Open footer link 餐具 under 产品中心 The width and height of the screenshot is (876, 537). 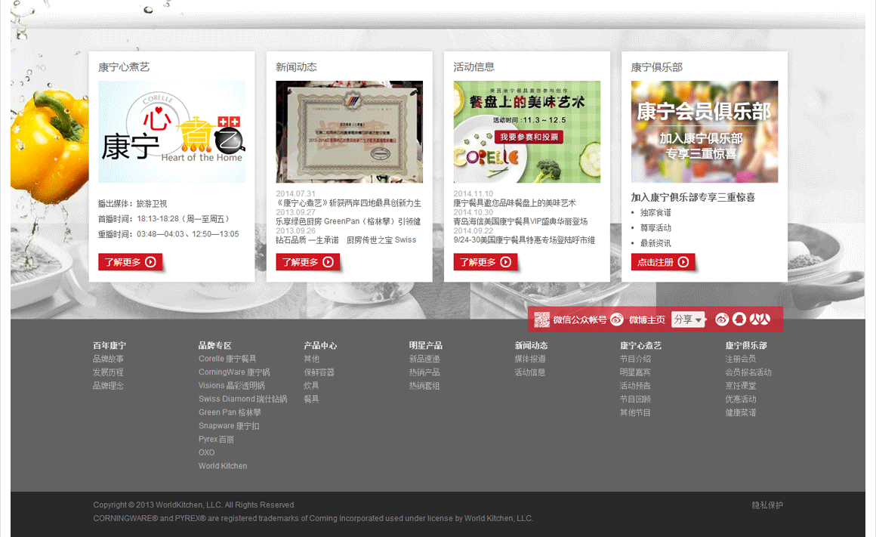click(x=312, y=399)
